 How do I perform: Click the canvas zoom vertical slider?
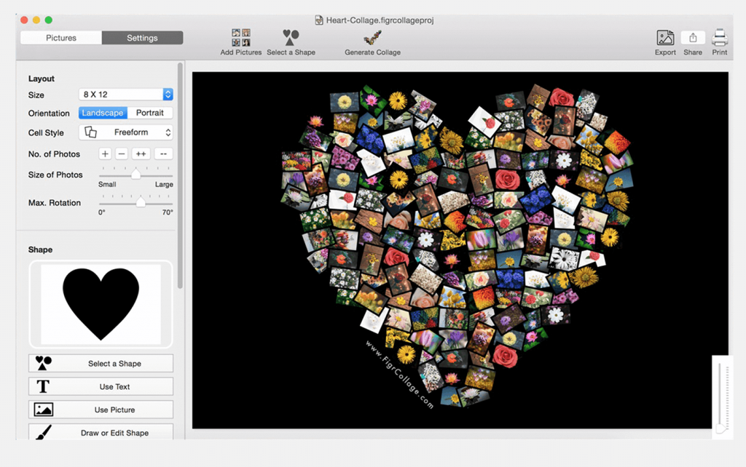[x=723, y=397]
